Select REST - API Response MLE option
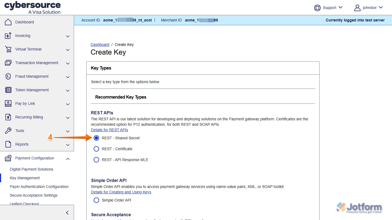Image resolution: width=392 pixels, height=220 pixels. coord(96,160)
